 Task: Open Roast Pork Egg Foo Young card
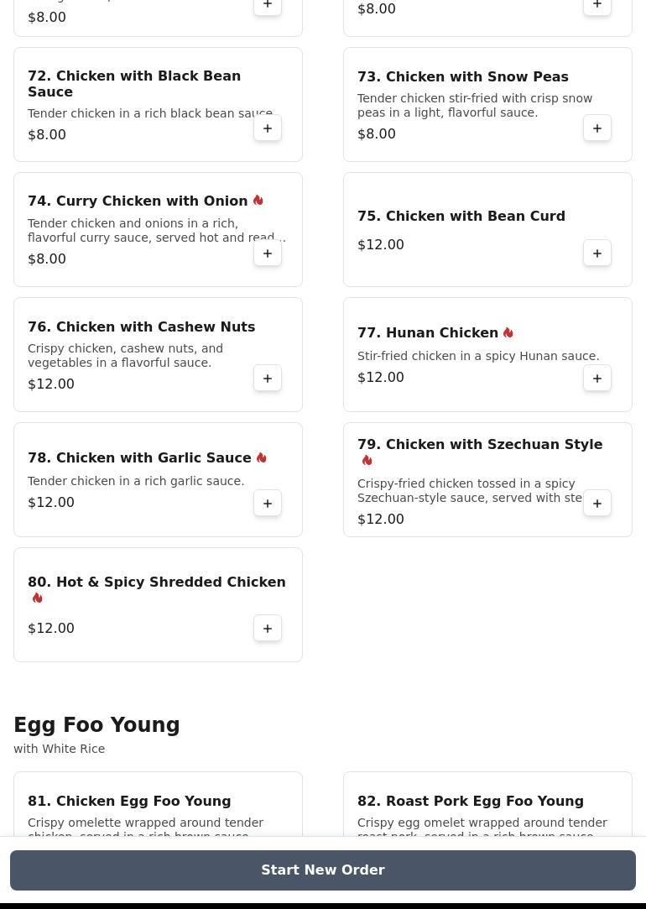[x=471, y=802]
